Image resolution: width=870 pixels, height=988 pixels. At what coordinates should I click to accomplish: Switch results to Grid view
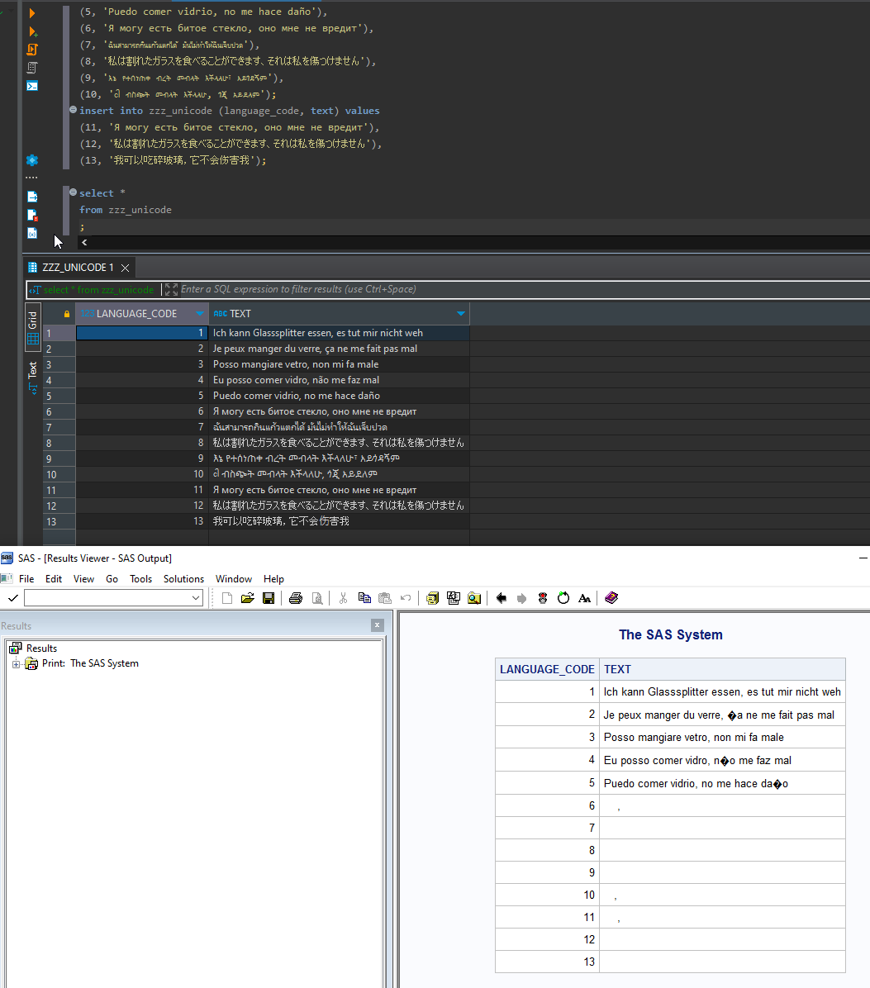pyautogui.click(x=32, y=328)
